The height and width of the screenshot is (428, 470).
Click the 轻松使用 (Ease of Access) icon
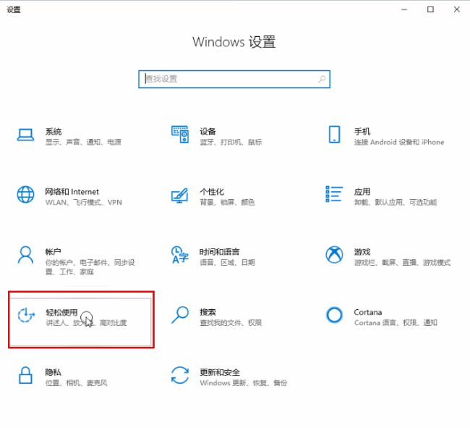(27, 315)
